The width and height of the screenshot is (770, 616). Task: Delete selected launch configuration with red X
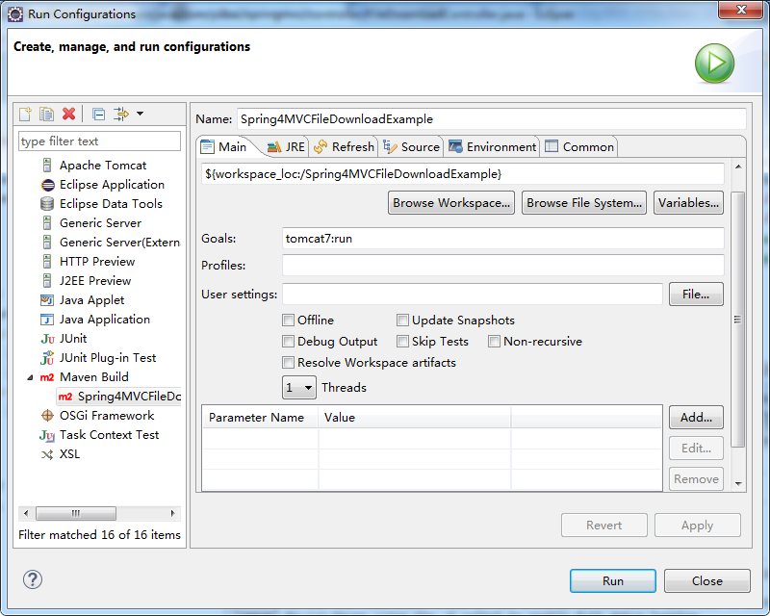coord(68,114)
